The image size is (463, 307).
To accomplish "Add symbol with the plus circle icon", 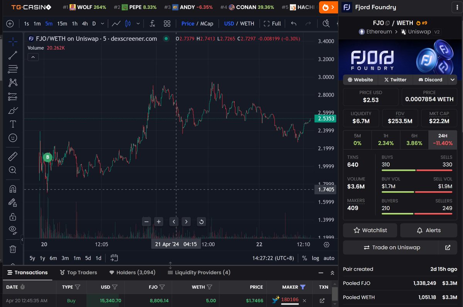I will click(10, 24).
